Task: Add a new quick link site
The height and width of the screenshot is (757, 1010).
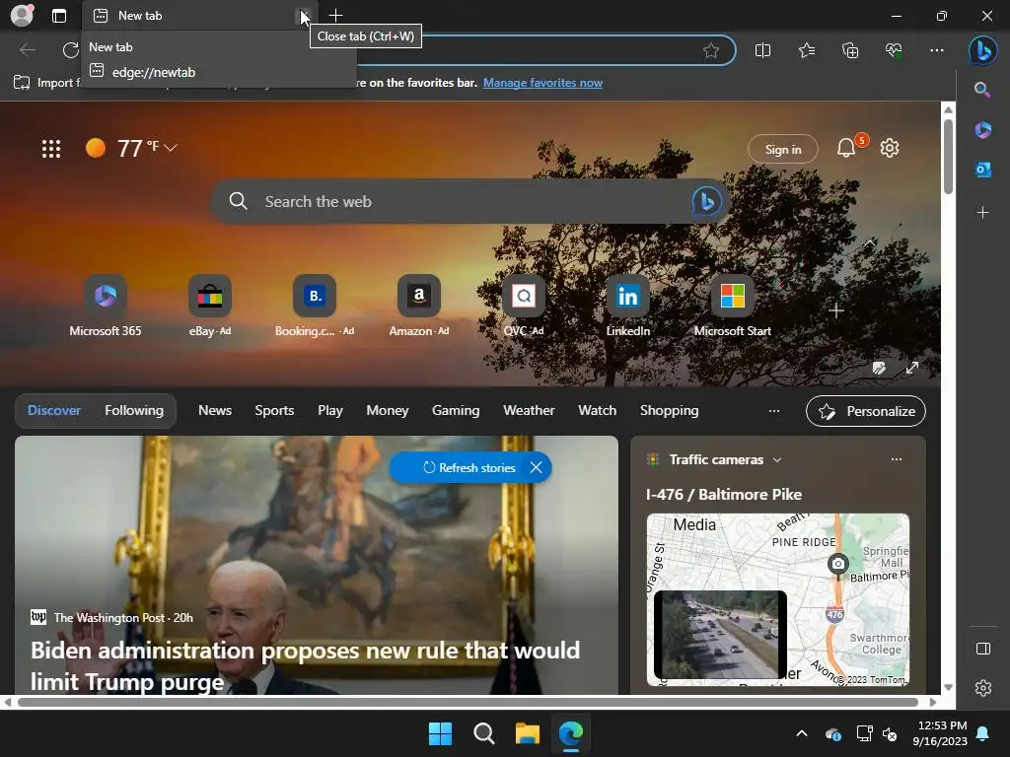Action: point(836,310)
